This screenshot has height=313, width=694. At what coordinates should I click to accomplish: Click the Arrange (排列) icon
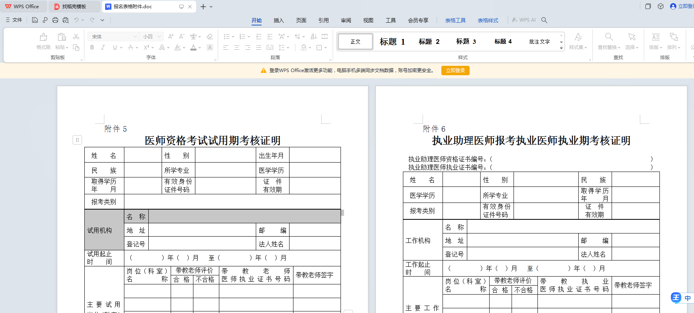coord(674,37)
